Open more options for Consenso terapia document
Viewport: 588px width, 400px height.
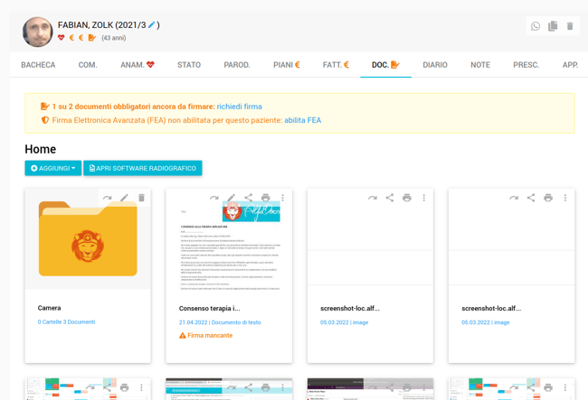tap(283, 198)
